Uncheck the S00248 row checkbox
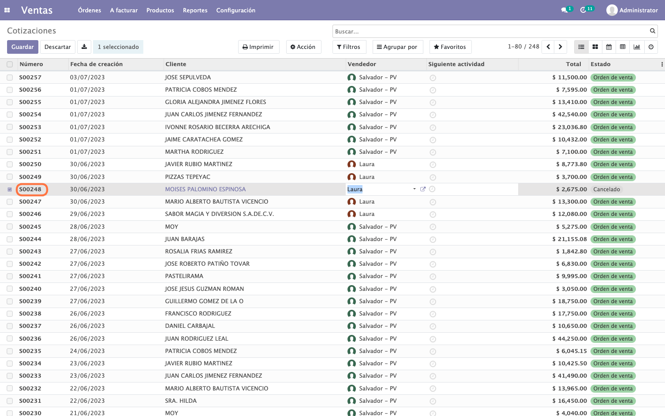This screenshot has height=416, width=665. pos(10,189)
